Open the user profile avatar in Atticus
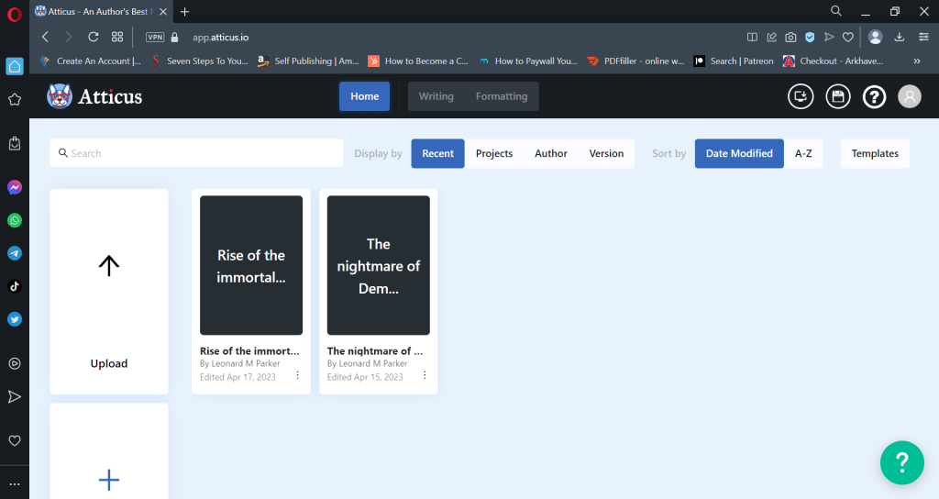 pos(909,96)
